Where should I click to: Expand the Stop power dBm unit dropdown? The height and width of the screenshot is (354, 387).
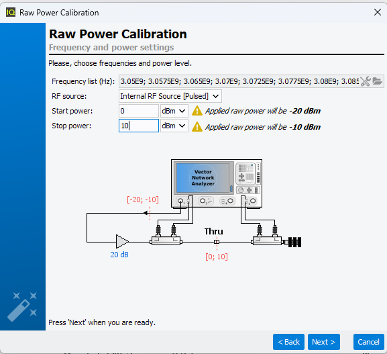tap(174, 126)
